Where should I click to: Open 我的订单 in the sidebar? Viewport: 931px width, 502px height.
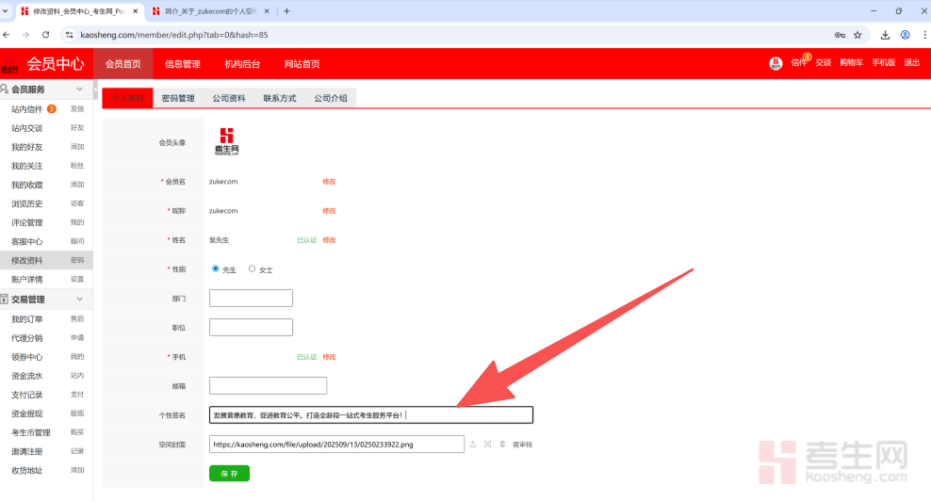(x=27, y=319)
